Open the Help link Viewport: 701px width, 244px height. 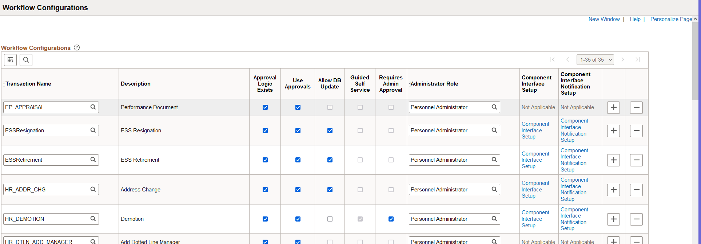pos(635,19)
